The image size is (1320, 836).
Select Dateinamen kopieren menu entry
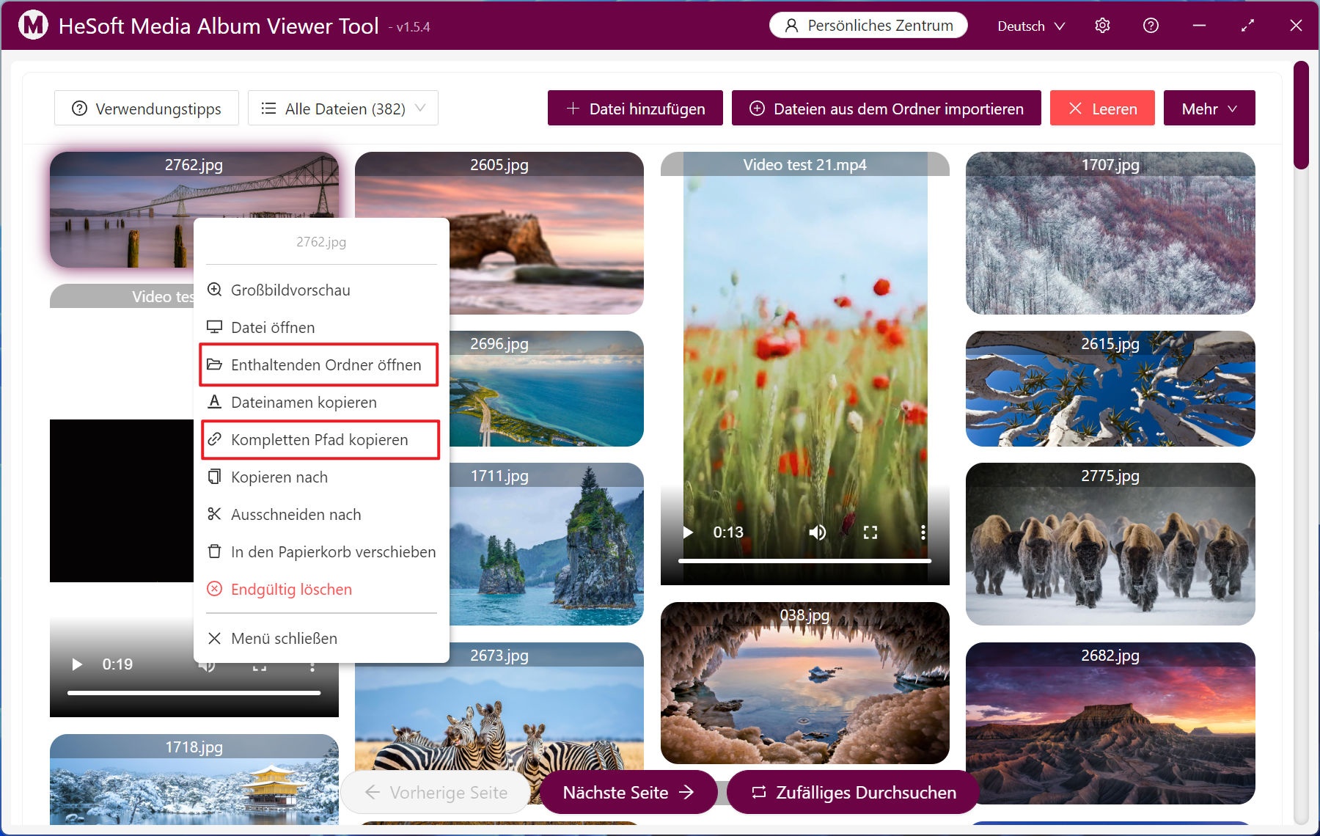tap(321, 402)
